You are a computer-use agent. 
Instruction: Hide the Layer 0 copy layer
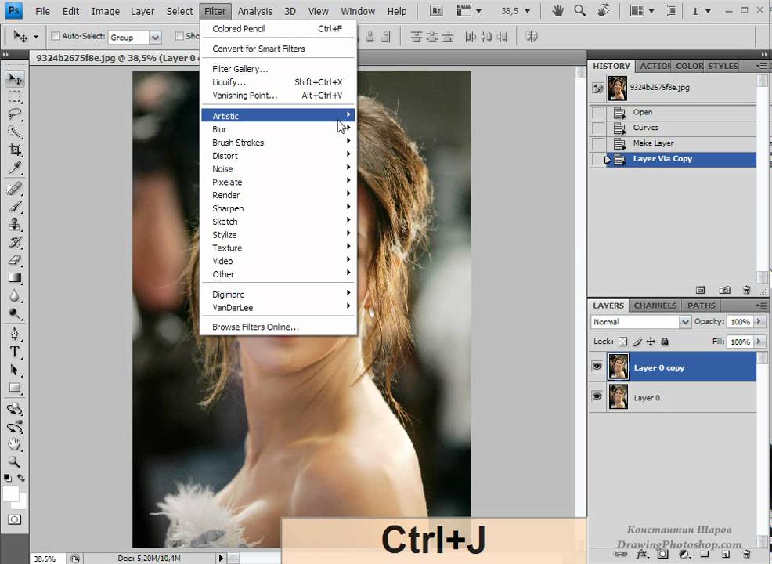(x=597, y=367)
